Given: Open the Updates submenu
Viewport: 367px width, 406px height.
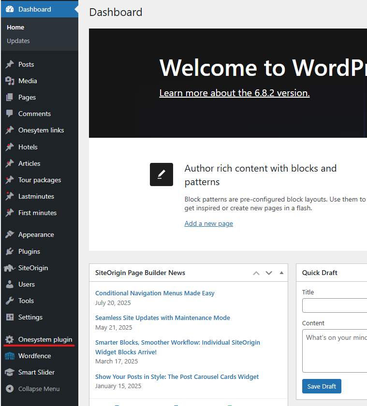Looking at the screenshot, I should point(18,41).
